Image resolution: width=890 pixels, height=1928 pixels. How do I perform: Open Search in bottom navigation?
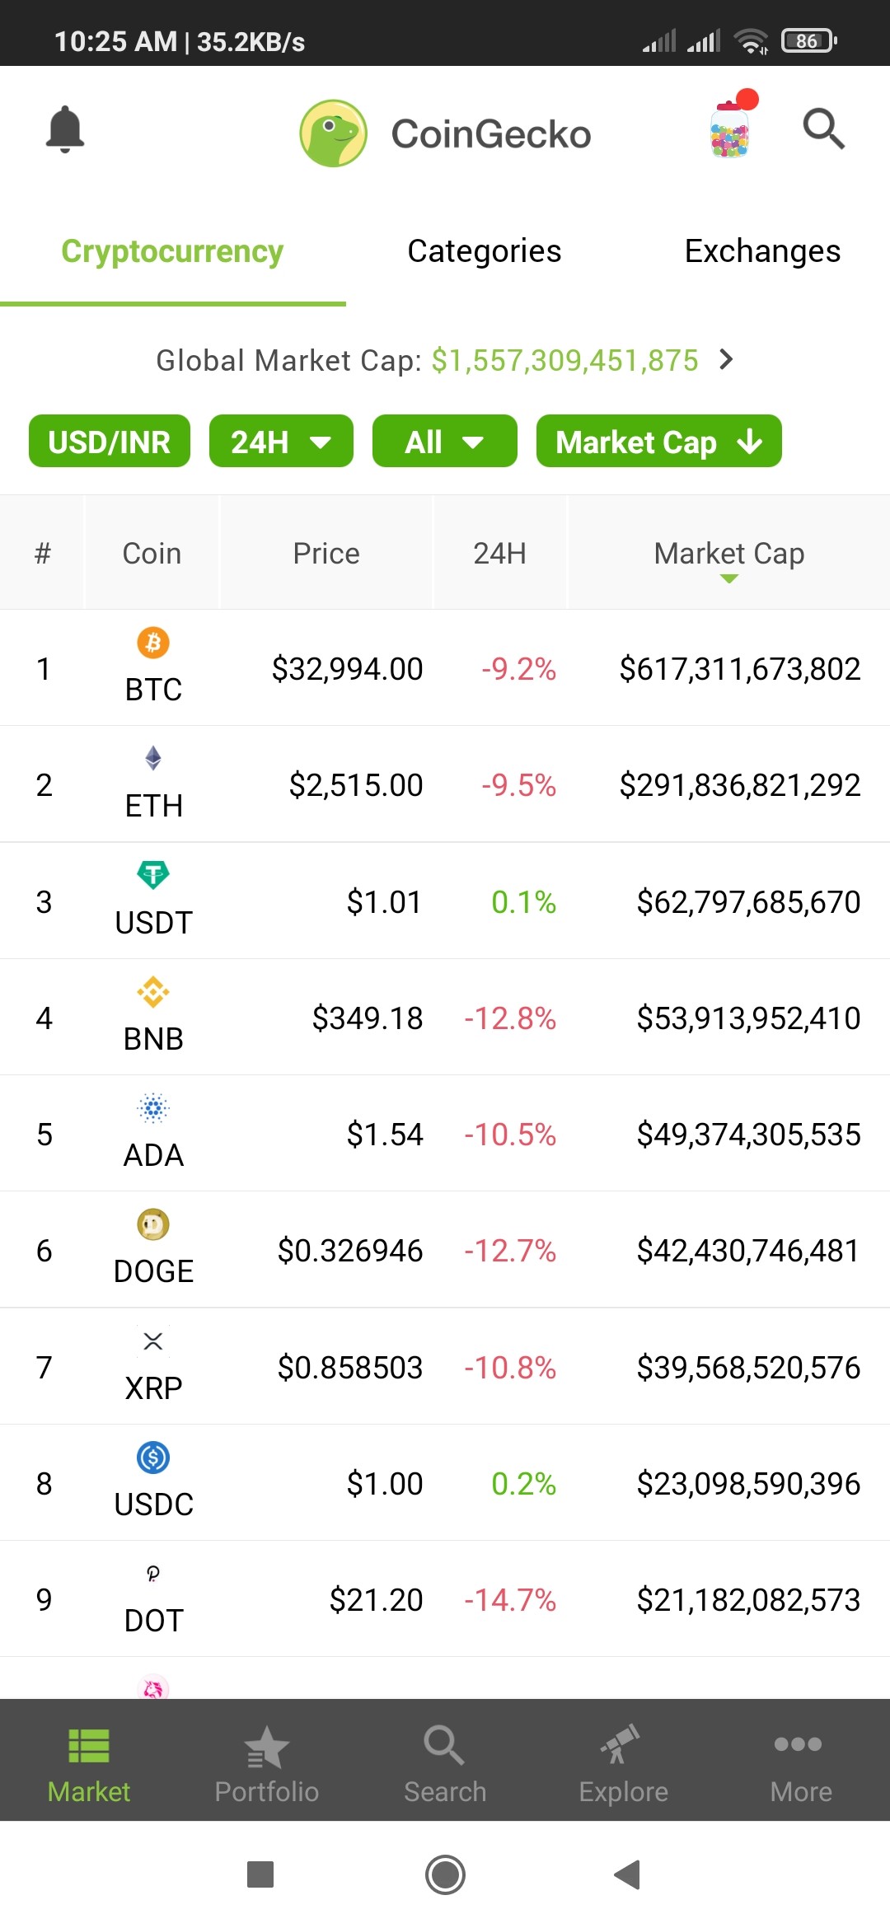tap(445, 1763)
